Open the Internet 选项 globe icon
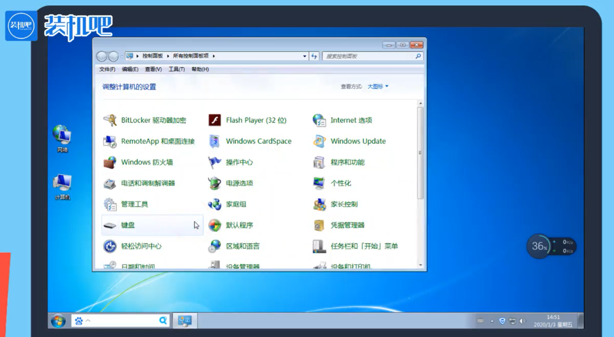Image resolution: width=614 pixels, height=337 pixels. pos(319,120)
